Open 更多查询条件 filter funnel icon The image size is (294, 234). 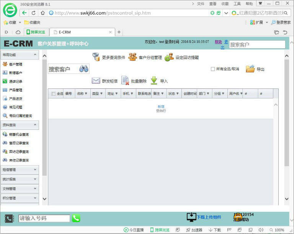[x=96, y=57]
